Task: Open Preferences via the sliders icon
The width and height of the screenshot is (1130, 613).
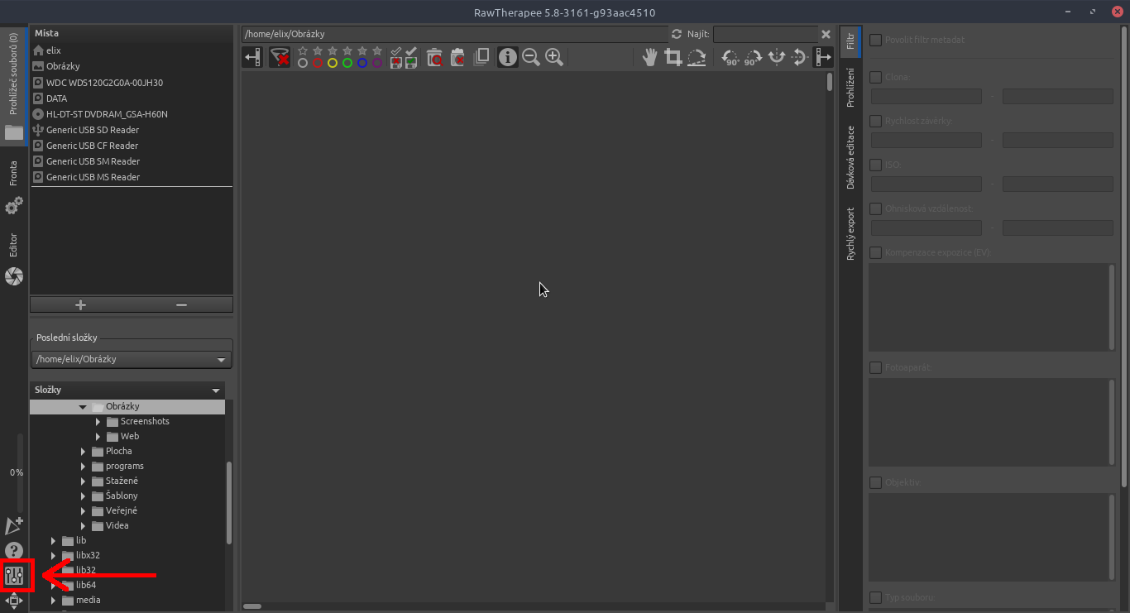Action: point(15,576)
